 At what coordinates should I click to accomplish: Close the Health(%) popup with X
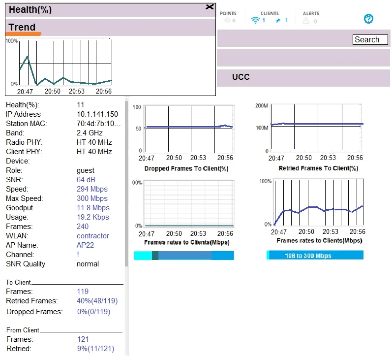tap(210, 7)
